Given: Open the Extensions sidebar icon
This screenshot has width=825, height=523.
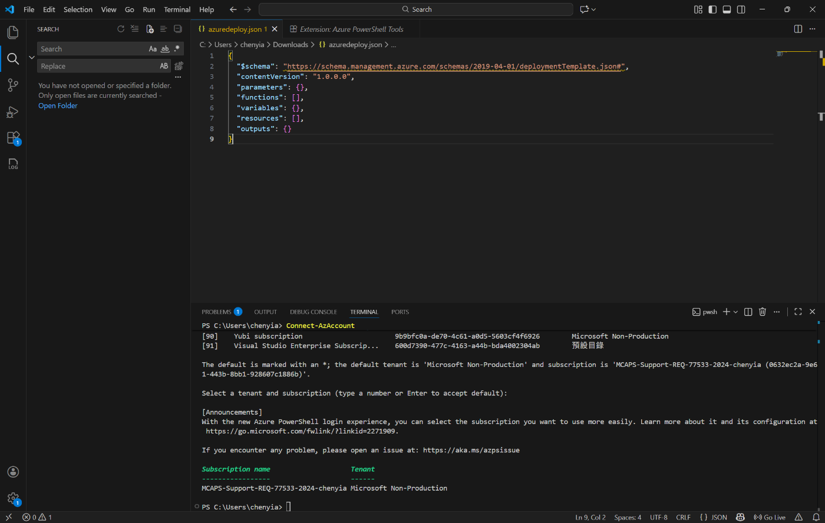Looking at the screenshot, I should pos(13,138).
